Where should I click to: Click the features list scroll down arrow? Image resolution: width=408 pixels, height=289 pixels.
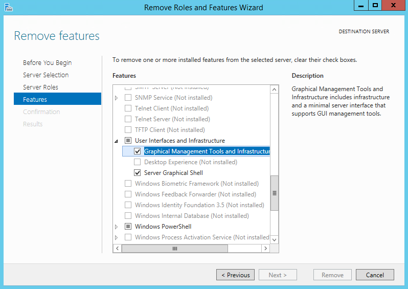(x=274, y=239)
